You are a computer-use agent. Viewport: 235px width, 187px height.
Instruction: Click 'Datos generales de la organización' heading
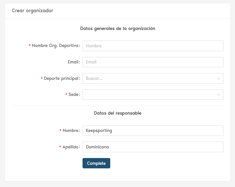[x=118, y=28]
